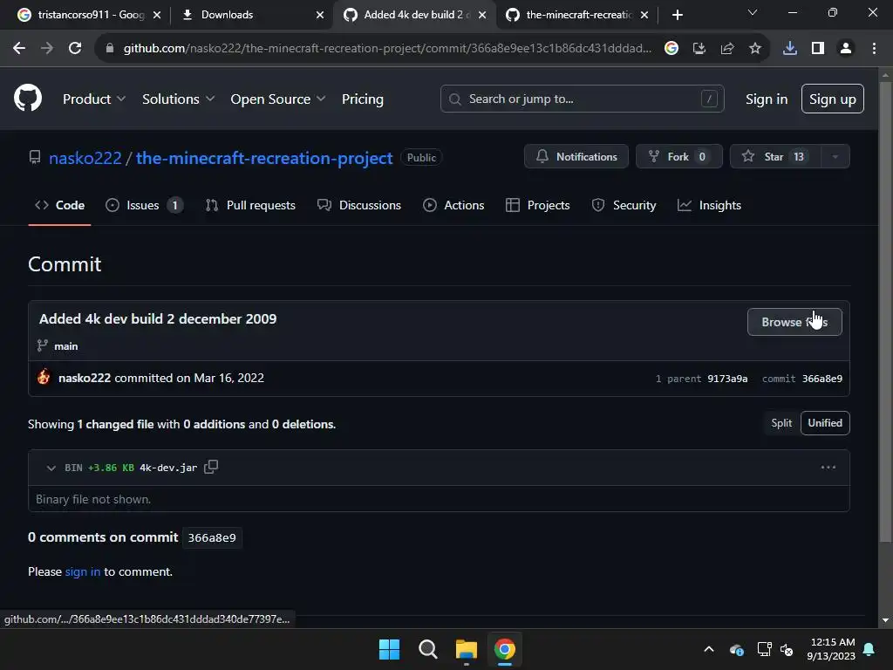Open Chrome downloads tray icon
The width and height of the screenshot is (893, 670).
pyautogui.click(x=790, y=49)
